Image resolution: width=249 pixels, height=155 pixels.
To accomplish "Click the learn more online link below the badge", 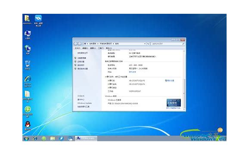I will (x=174, y=108).
